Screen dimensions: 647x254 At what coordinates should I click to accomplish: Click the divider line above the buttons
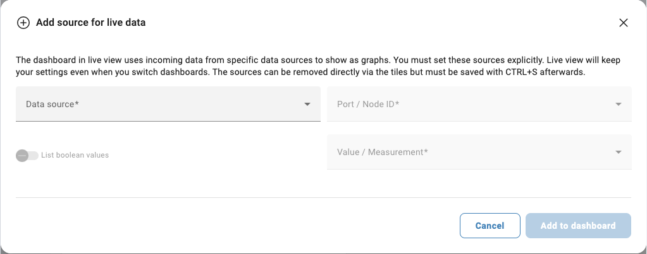tap(323, 197)
